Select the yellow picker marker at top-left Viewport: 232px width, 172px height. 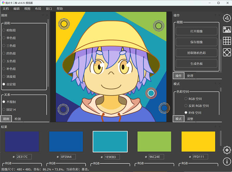[63, 24]
